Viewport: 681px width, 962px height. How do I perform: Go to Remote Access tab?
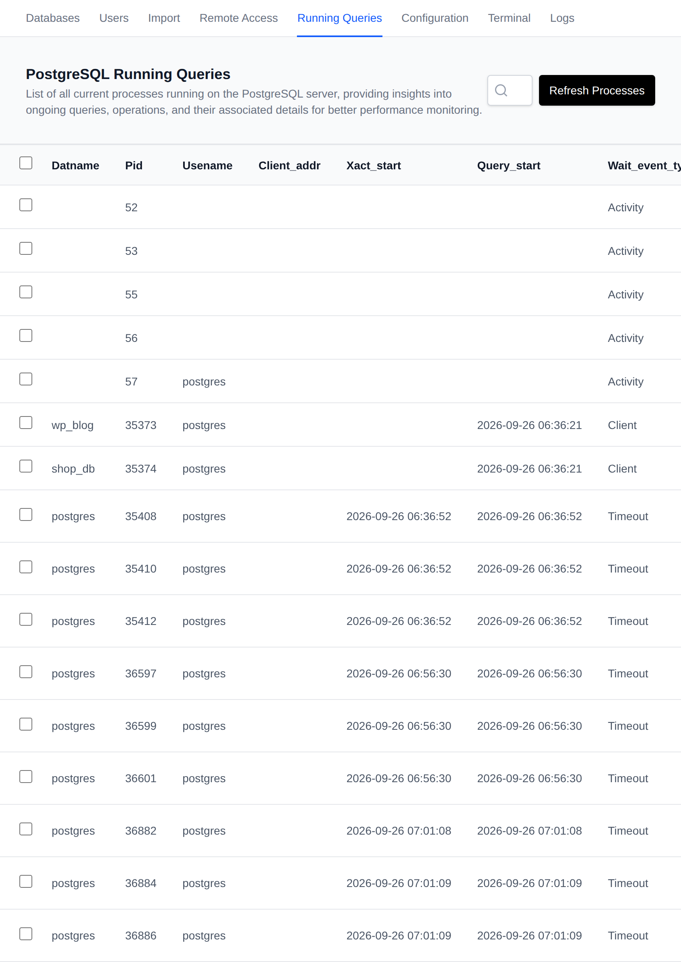point(238,18)
